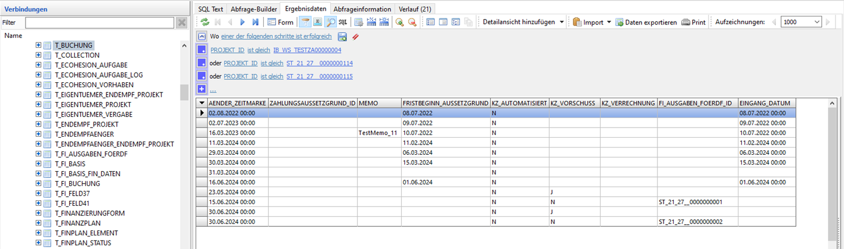Click the checklist view icon
Viewport: 844px width, 249px height.
(455, 22)
